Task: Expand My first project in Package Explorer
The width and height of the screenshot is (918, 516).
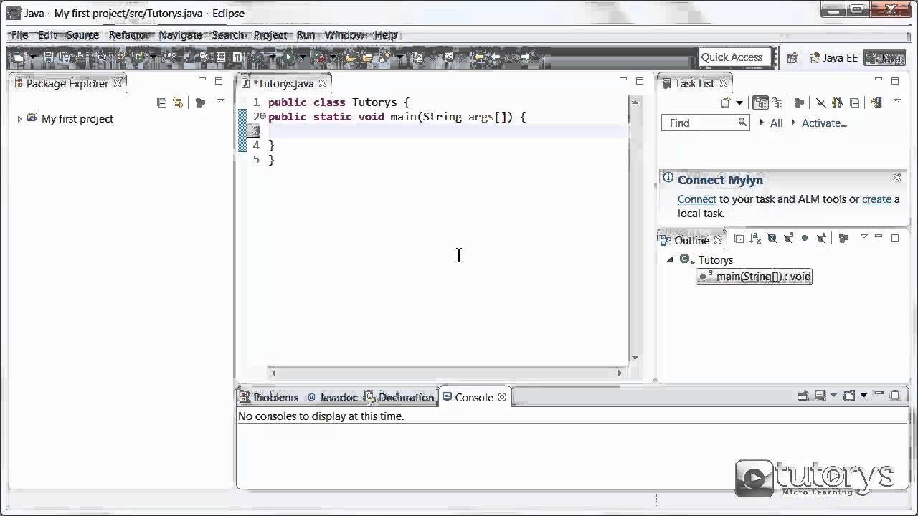Action: click(x=19, y=119)
